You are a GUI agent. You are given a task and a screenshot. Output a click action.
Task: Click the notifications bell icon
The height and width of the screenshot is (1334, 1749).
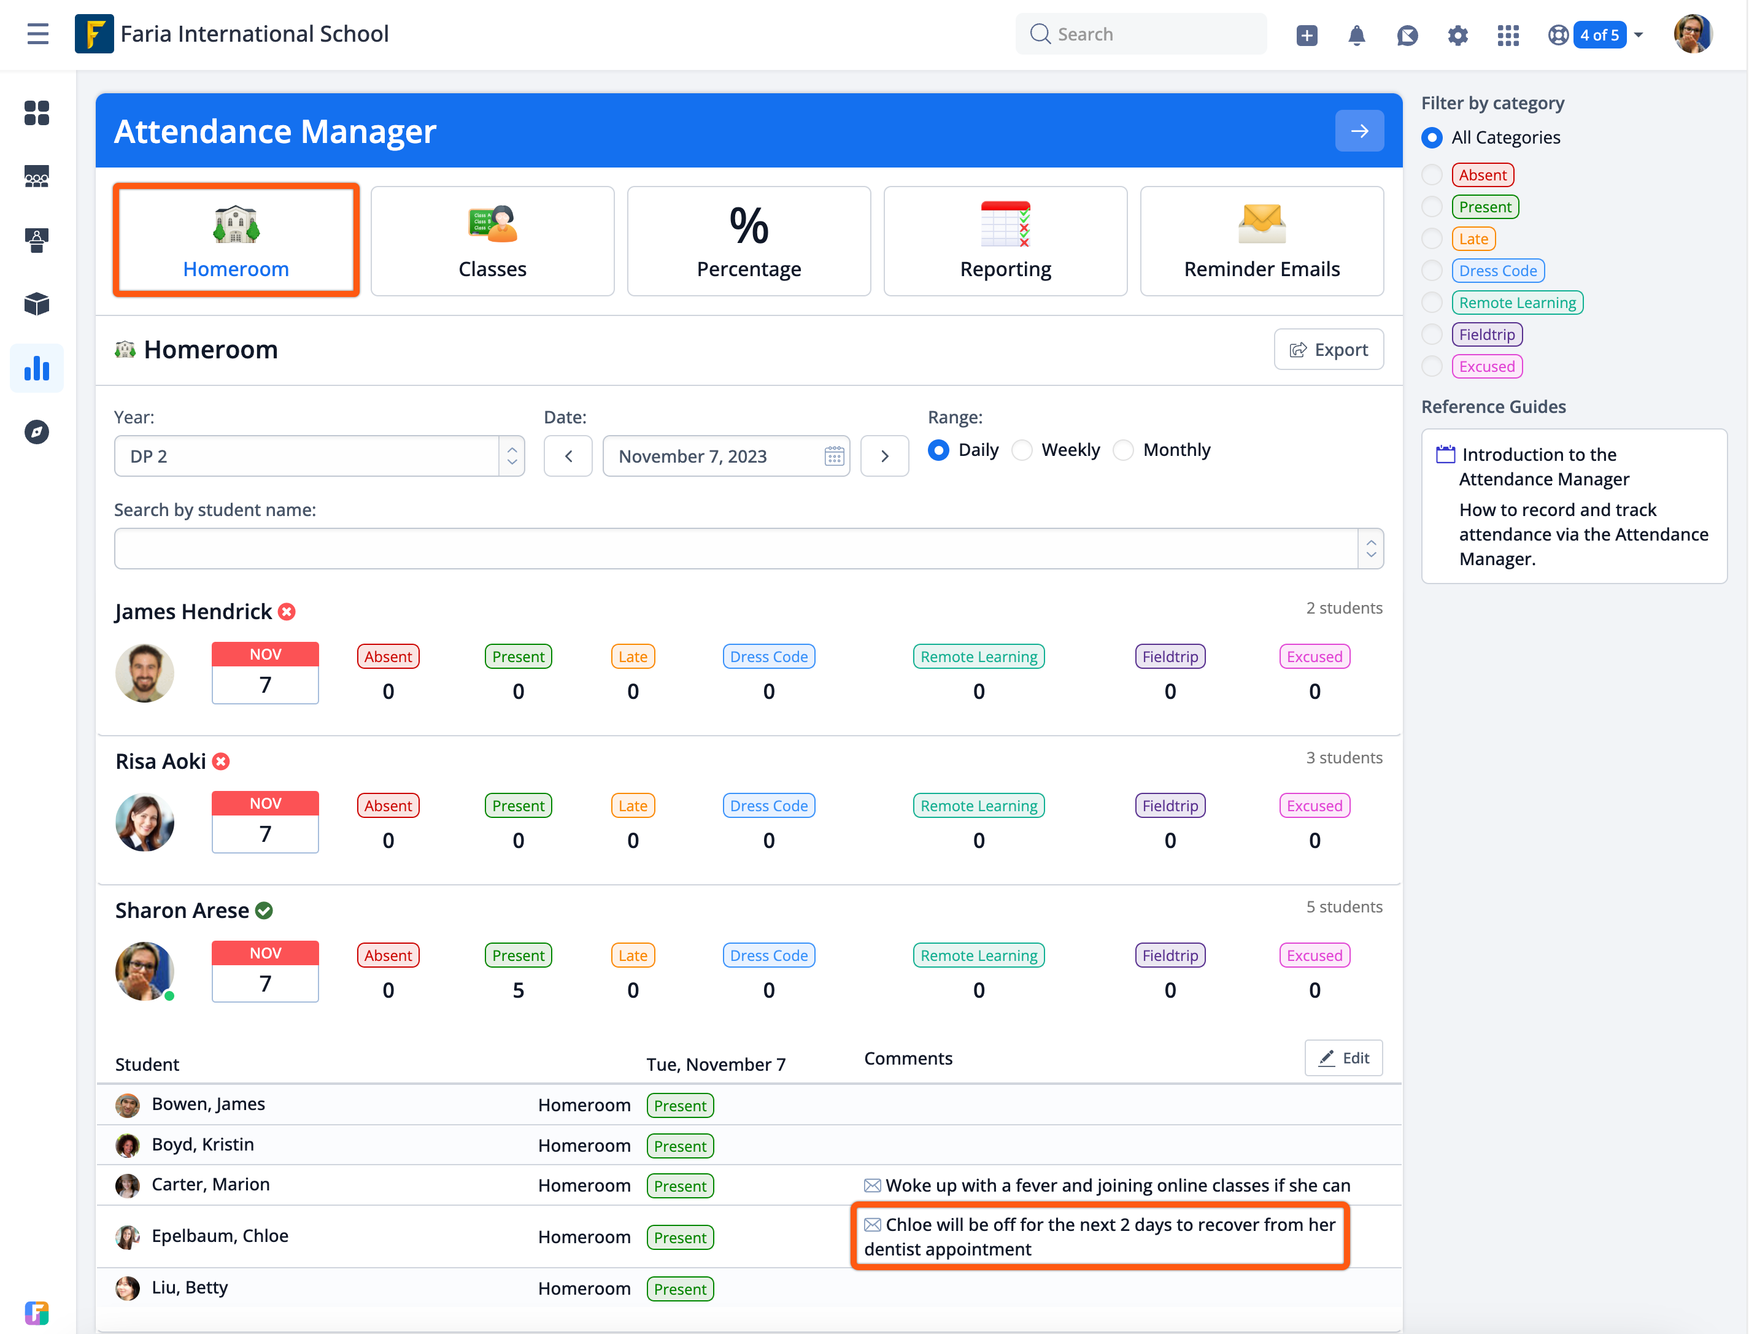tap(1356, 35)
